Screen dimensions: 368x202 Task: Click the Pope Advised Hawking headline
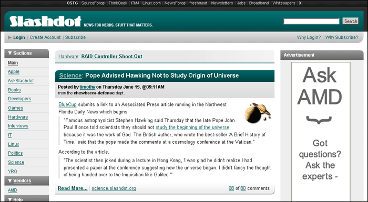[x=162, y=76]
